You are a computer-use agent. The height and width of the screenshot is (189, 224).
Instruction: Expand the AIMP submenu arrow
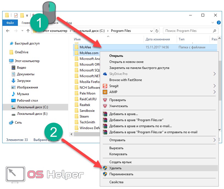click(214, 92)
